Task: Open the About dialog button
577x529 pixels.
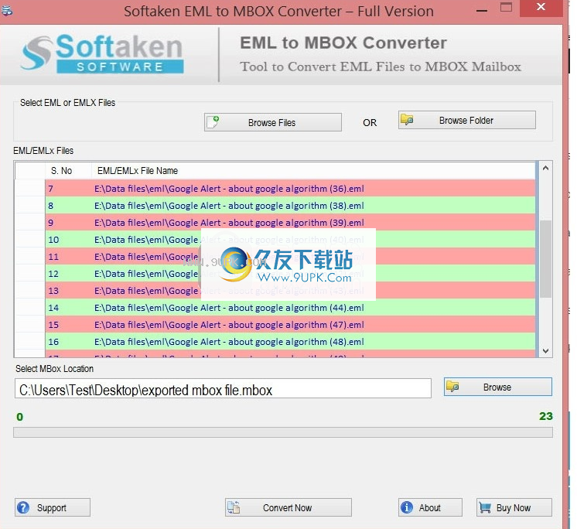Action: (x=430, y=507)
